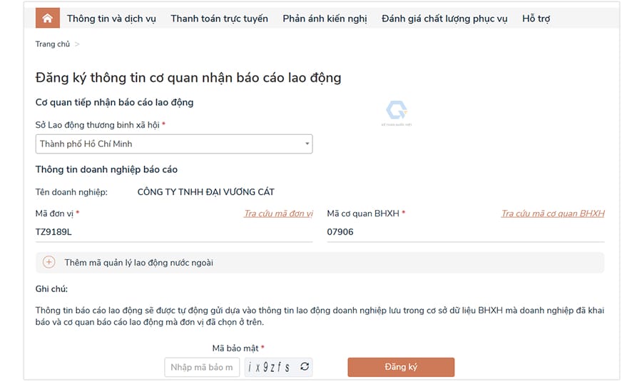This screenshot has width=642, height=382.
Task: Select Thành phố Hồ Chí Minh combo box
Action: point(174,144)
